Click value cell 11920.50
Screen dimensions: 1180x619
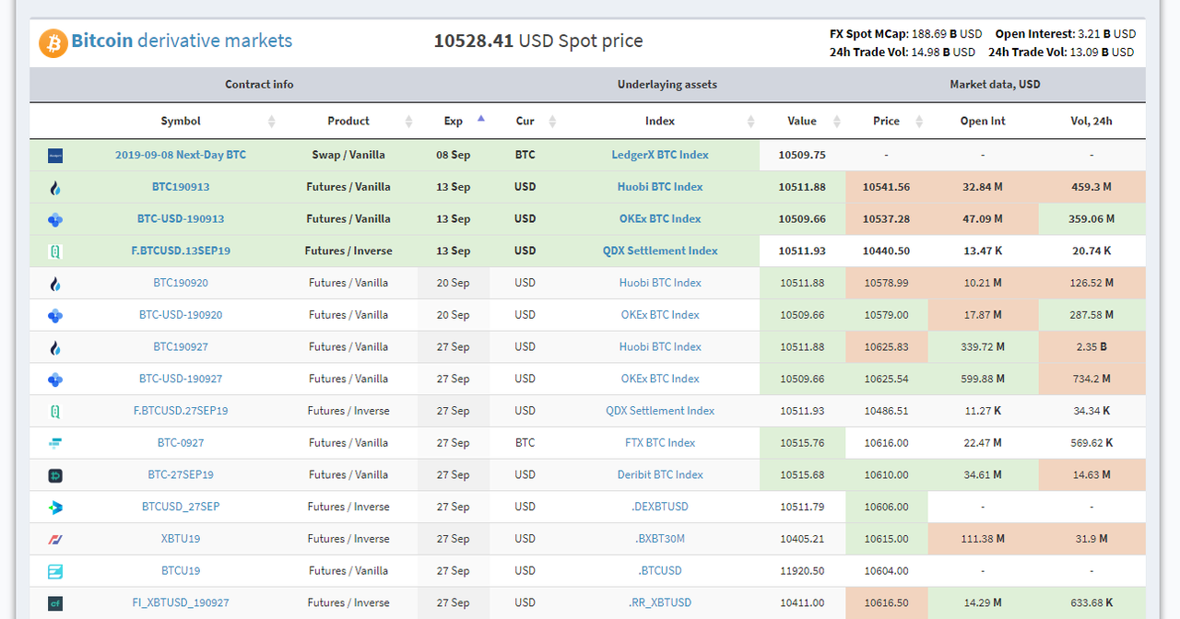click(x=801, y=571)
